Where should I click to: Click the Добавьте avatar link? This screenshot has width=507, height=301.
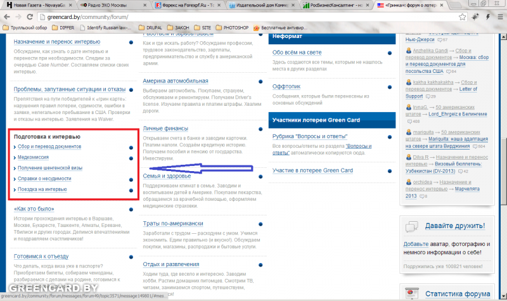pos(416,244)
